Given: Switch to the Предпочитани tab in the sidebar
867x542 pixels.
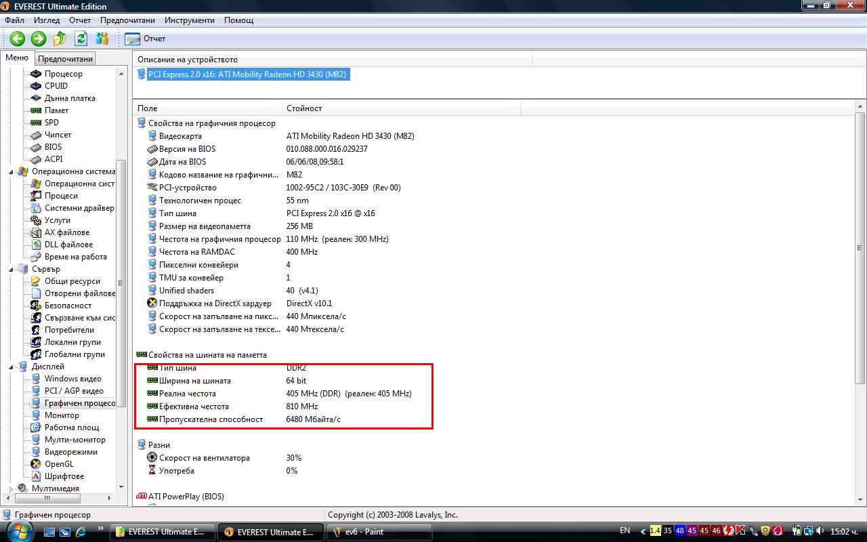Looking at the screenshot, I should click(x=65, y=59).
